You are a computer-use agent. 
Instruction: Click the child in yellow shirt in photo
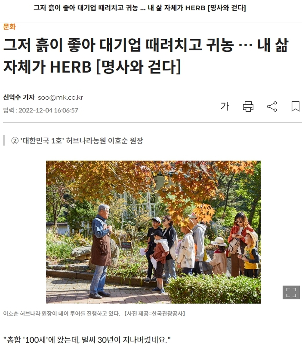251,255
